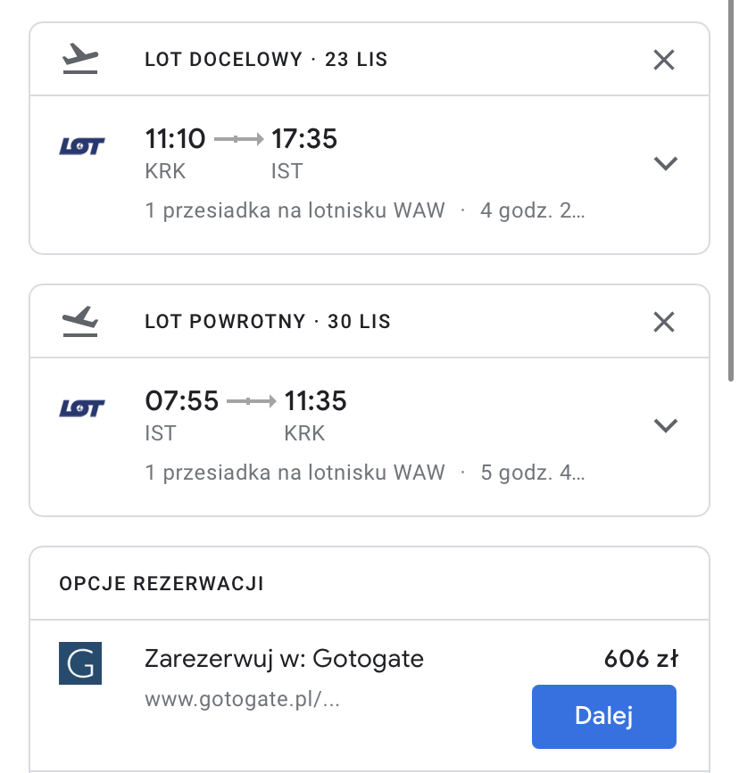Open the www.gotogate.pl link

coord(242,699)
